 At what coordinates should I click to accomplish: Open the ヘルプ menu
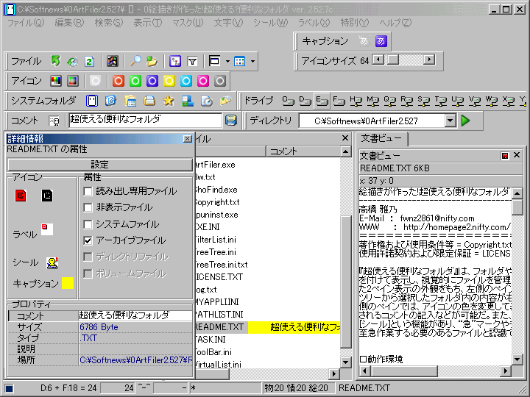[x=395, y=23]
